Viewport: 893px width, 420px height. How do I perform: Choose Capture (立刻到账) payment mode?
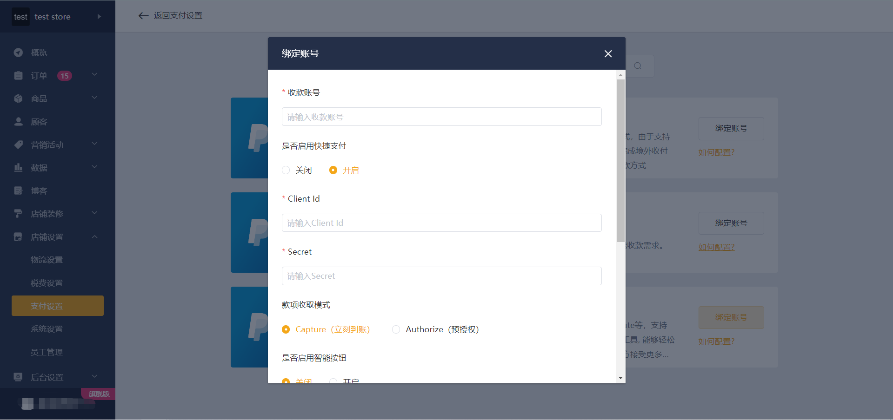coord(326,329)
